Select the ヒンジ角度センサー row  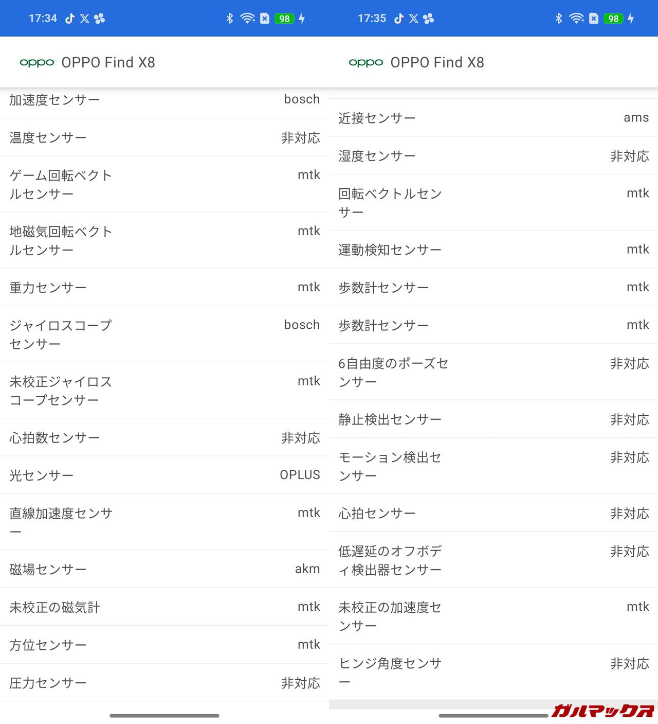pyautogui.click(x=493, y=672)
